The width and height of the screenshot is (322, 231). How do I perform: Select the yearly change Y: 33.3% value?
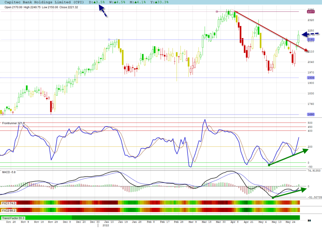click(159, 2)
